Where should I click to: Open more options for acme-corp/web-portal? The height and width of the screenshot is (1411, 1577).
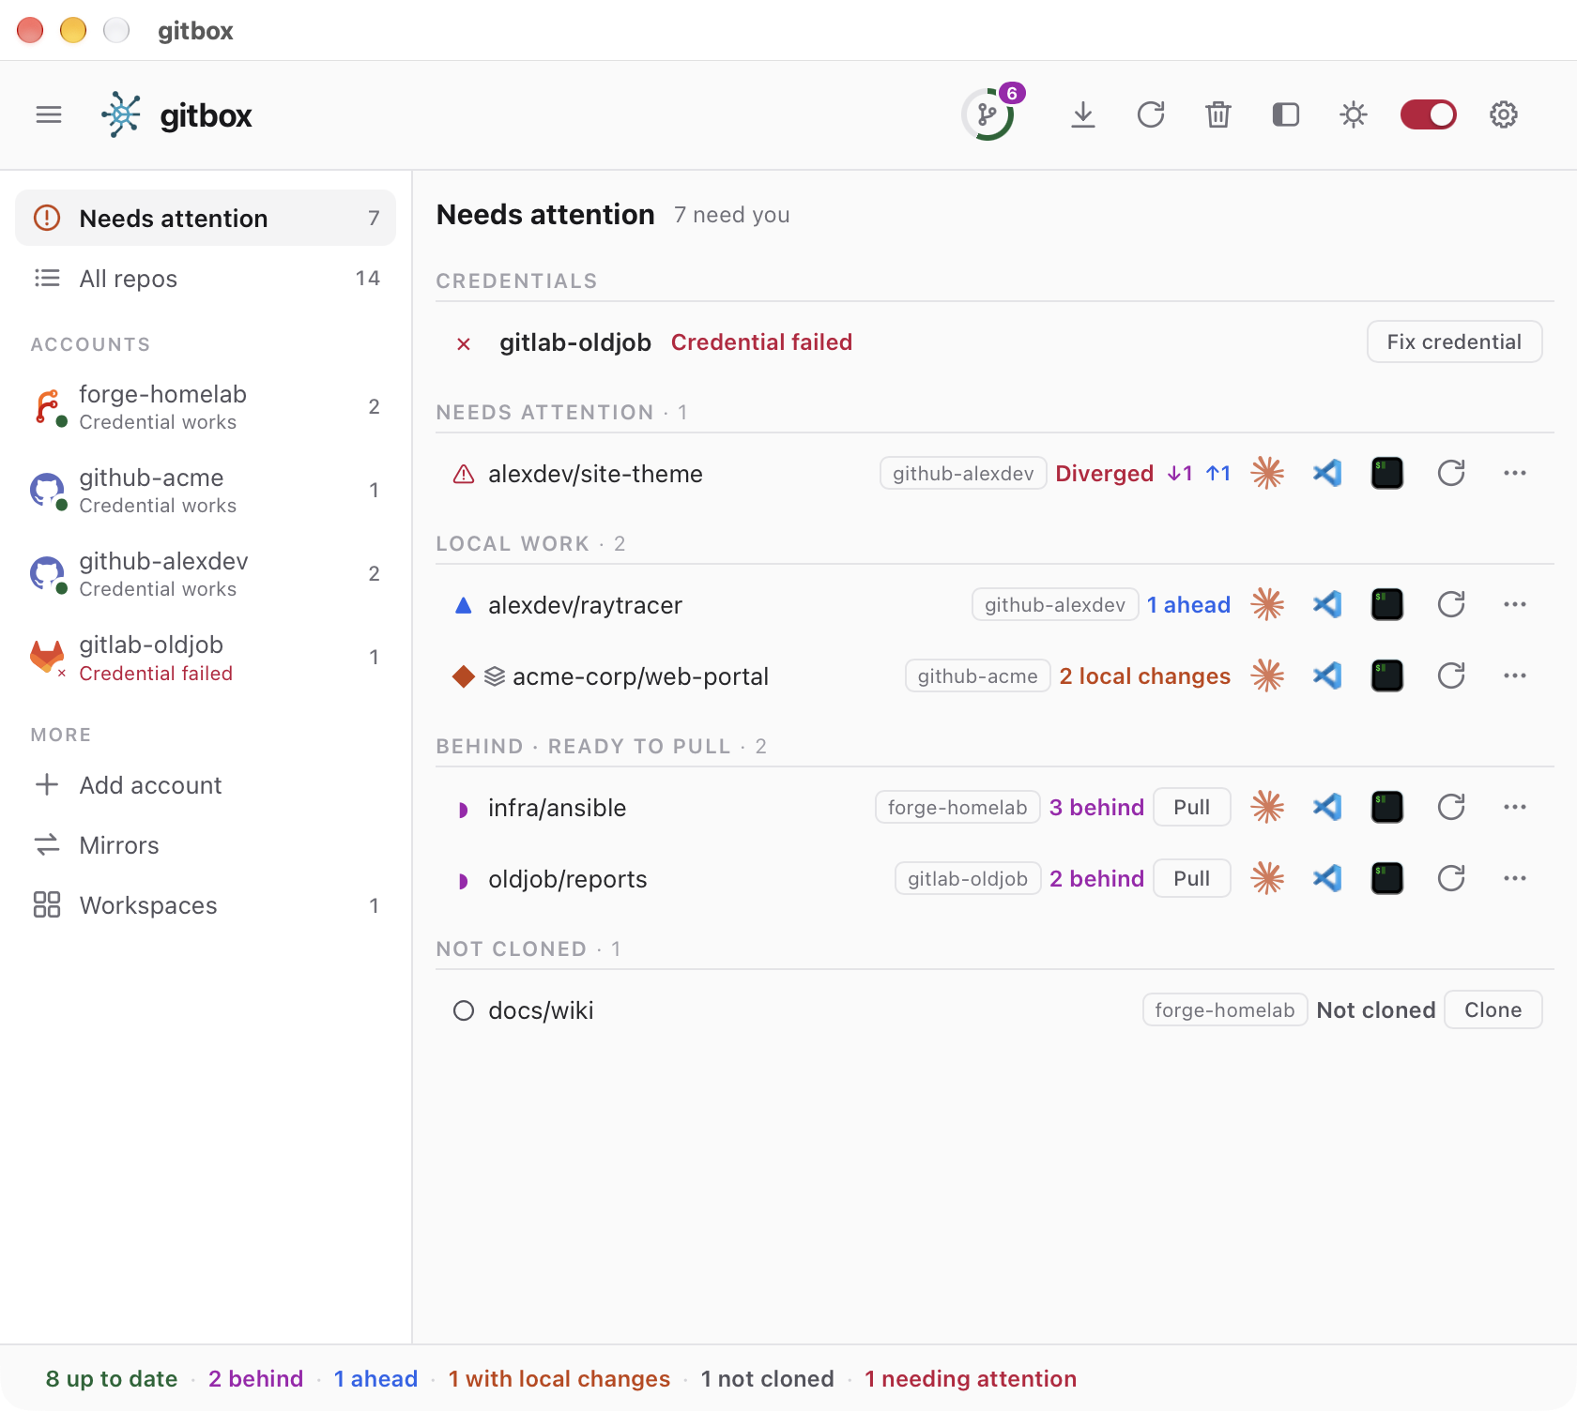tap(1515, 675)
